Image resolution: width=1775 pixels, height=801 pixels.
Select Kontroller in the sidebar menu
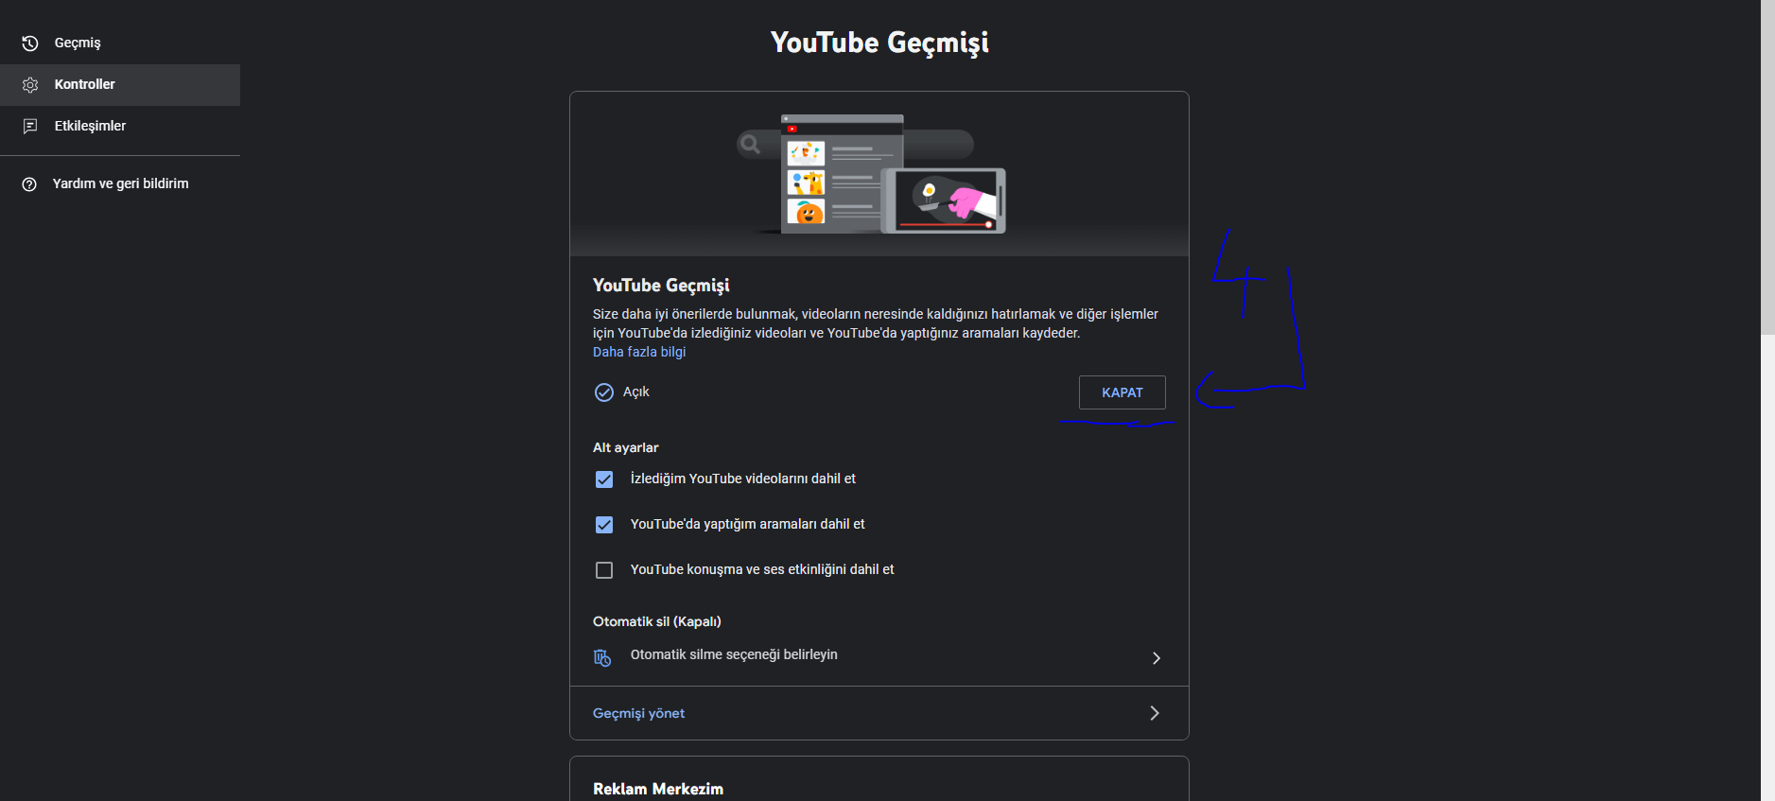click(120, 85)
